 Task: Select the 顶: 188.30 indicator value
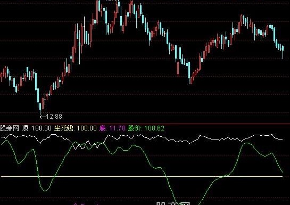tap(36, 128)
